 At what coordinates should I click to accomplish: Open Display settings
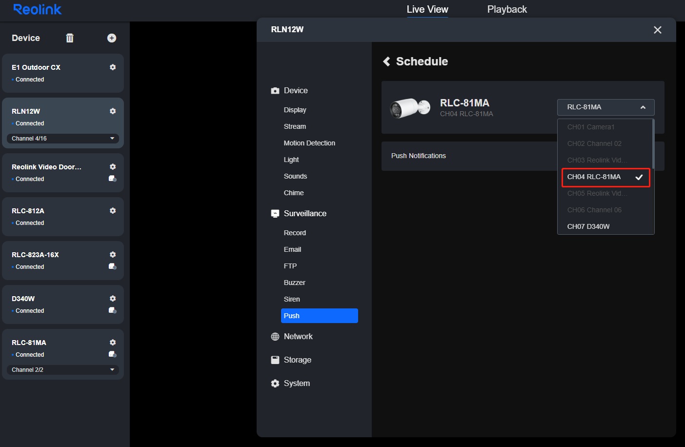(x=295, y=110)
